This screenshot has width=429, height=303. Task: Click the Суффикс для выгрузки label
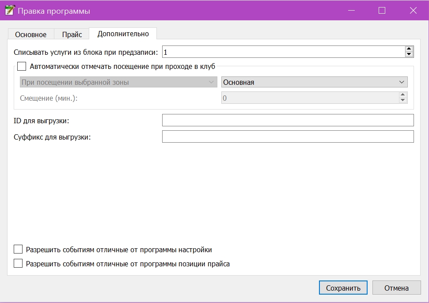coord(52,137)
